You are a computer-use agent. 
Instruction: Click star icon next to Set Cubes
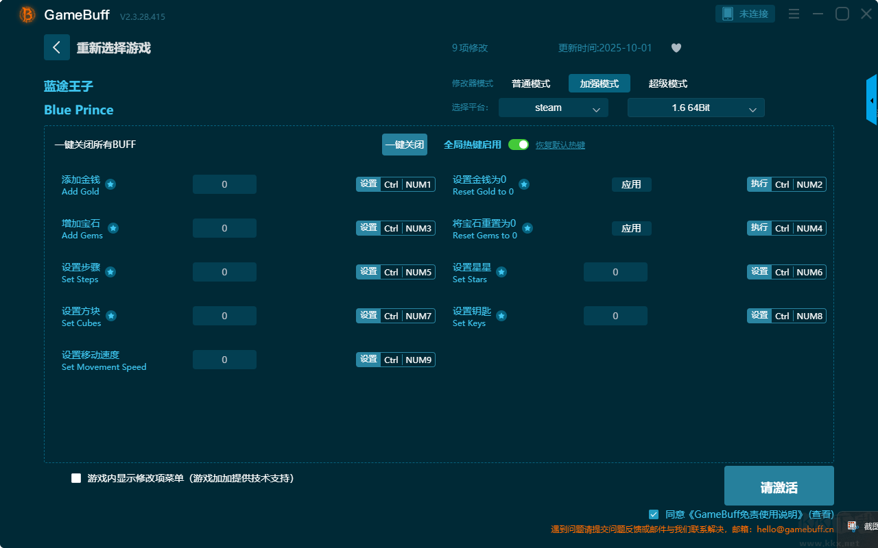pyautogui.click(x=111, y=316)
